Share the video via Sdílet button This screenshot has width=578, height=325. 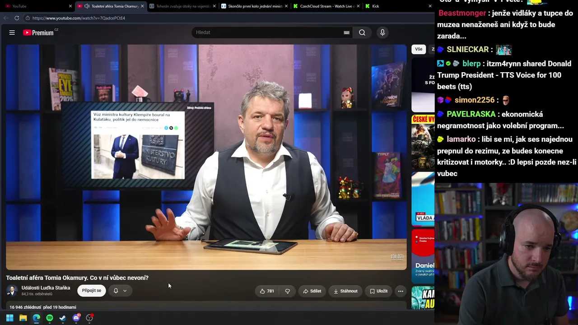[312, 291]
